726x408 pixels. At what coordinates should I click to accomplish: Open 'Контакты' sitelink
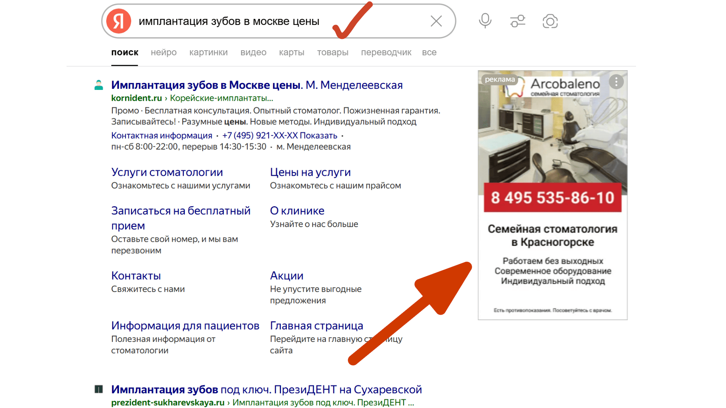(x=136, y=276)
